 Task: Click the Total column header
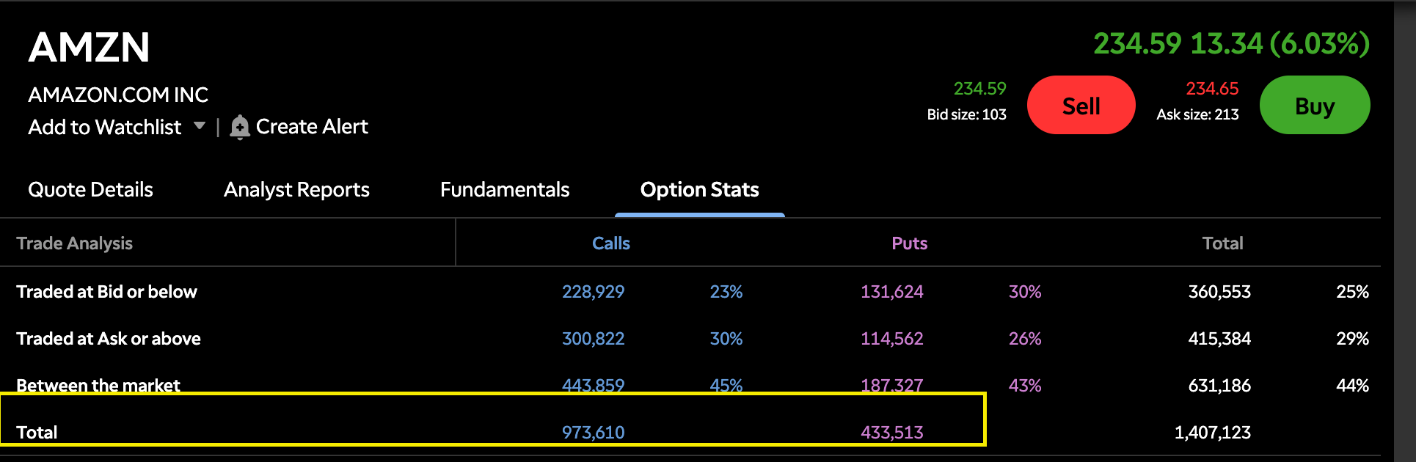[1222, 243]
